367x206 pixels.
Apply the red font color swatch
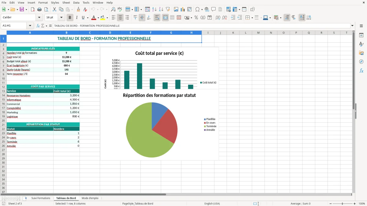pyautogui.click(x=94, y=18)
